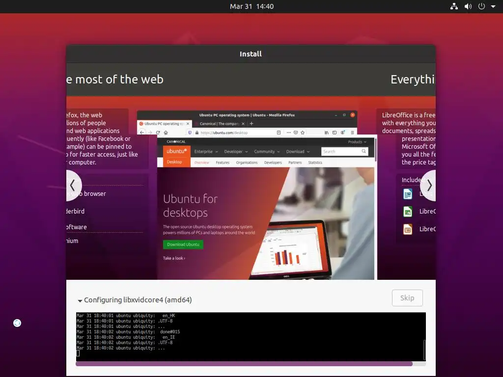The width and height of the screenshot is (503, 377).
Task: Click the 'Everythi' slide heading
Action: [413, 80]
